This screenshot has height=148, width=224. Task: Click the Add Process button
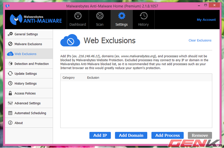tap(168, 135)
